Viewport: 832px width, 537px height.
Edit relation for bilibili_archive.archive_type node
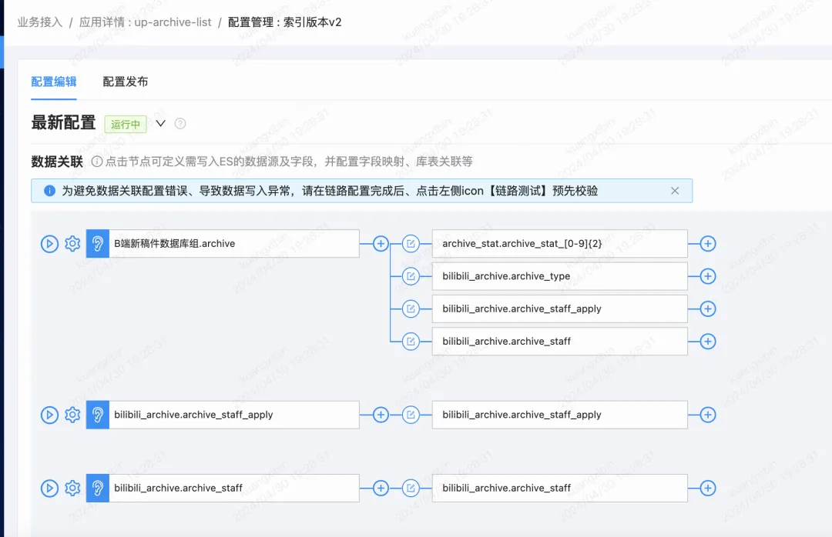tap(411, 276)
